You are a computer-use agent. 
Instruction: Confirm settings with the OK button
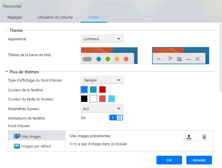(169, 160)
